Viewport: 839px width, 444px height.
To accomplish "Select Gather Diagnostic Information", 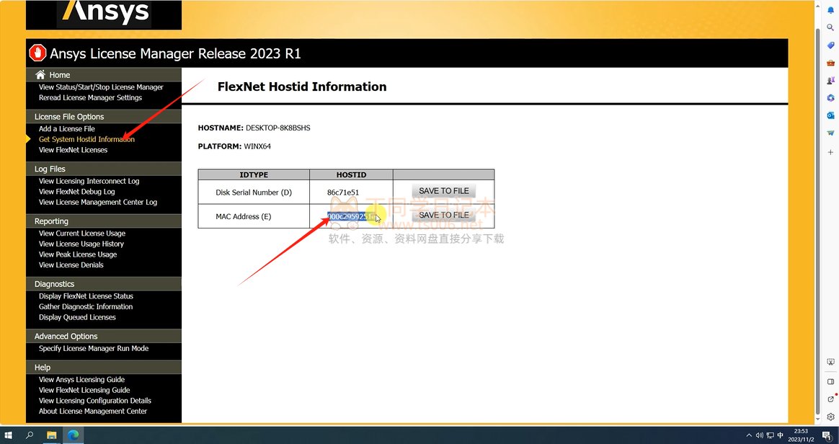I will point(85,306).
